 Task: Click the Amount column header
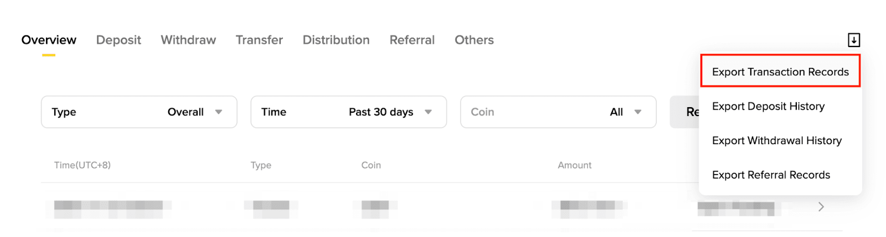574,165
